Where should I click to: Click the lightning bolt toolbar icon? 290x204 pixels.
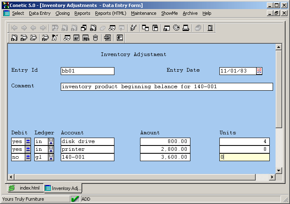133,28
